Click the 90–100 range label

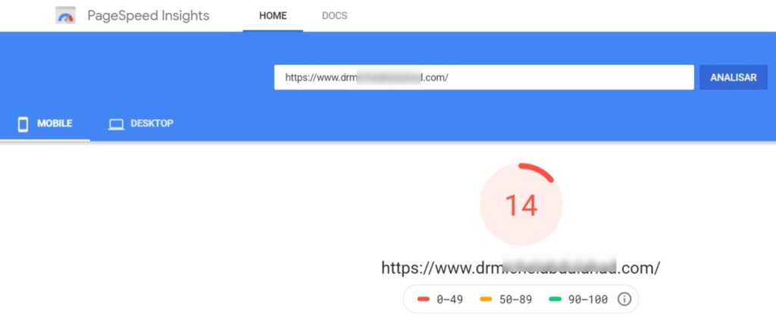click(x=588, y=299)
